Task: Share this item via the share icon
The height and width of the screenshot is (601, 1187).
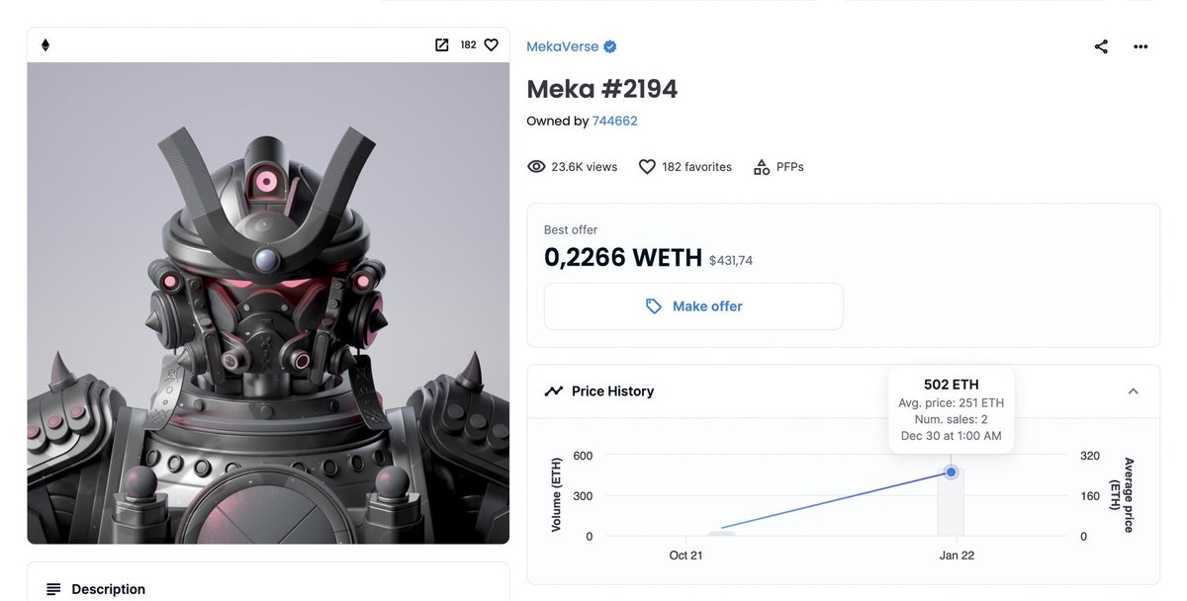Action: [1101, 46]
